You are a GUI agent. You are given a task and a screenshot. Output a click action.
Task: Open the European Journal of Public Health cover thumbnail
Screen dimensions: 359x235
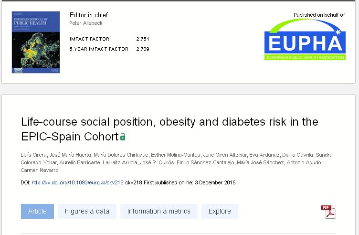[x=29, y=42]
